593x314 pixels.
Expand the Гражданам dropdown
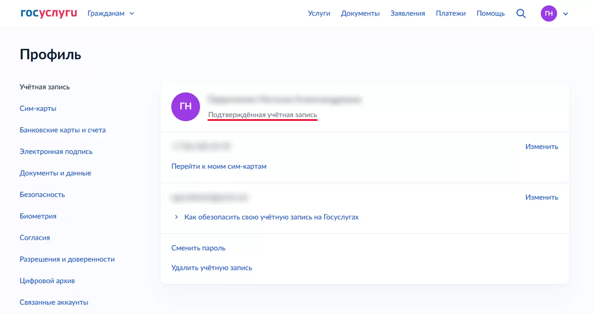point(111,14)
